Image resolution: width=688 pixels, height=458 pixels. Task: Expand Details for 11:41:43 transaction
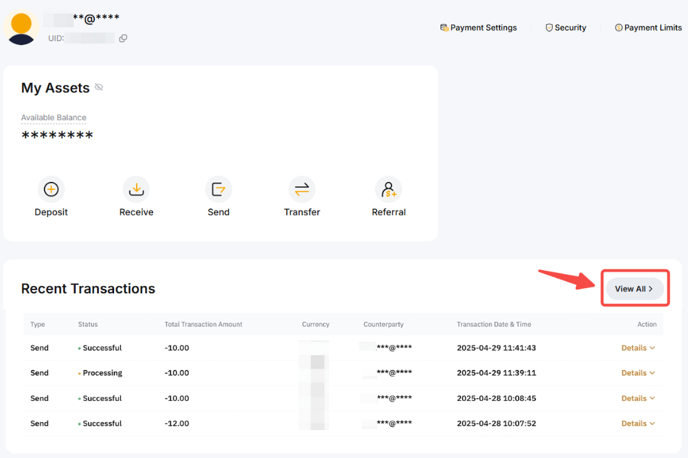(638, 348)
